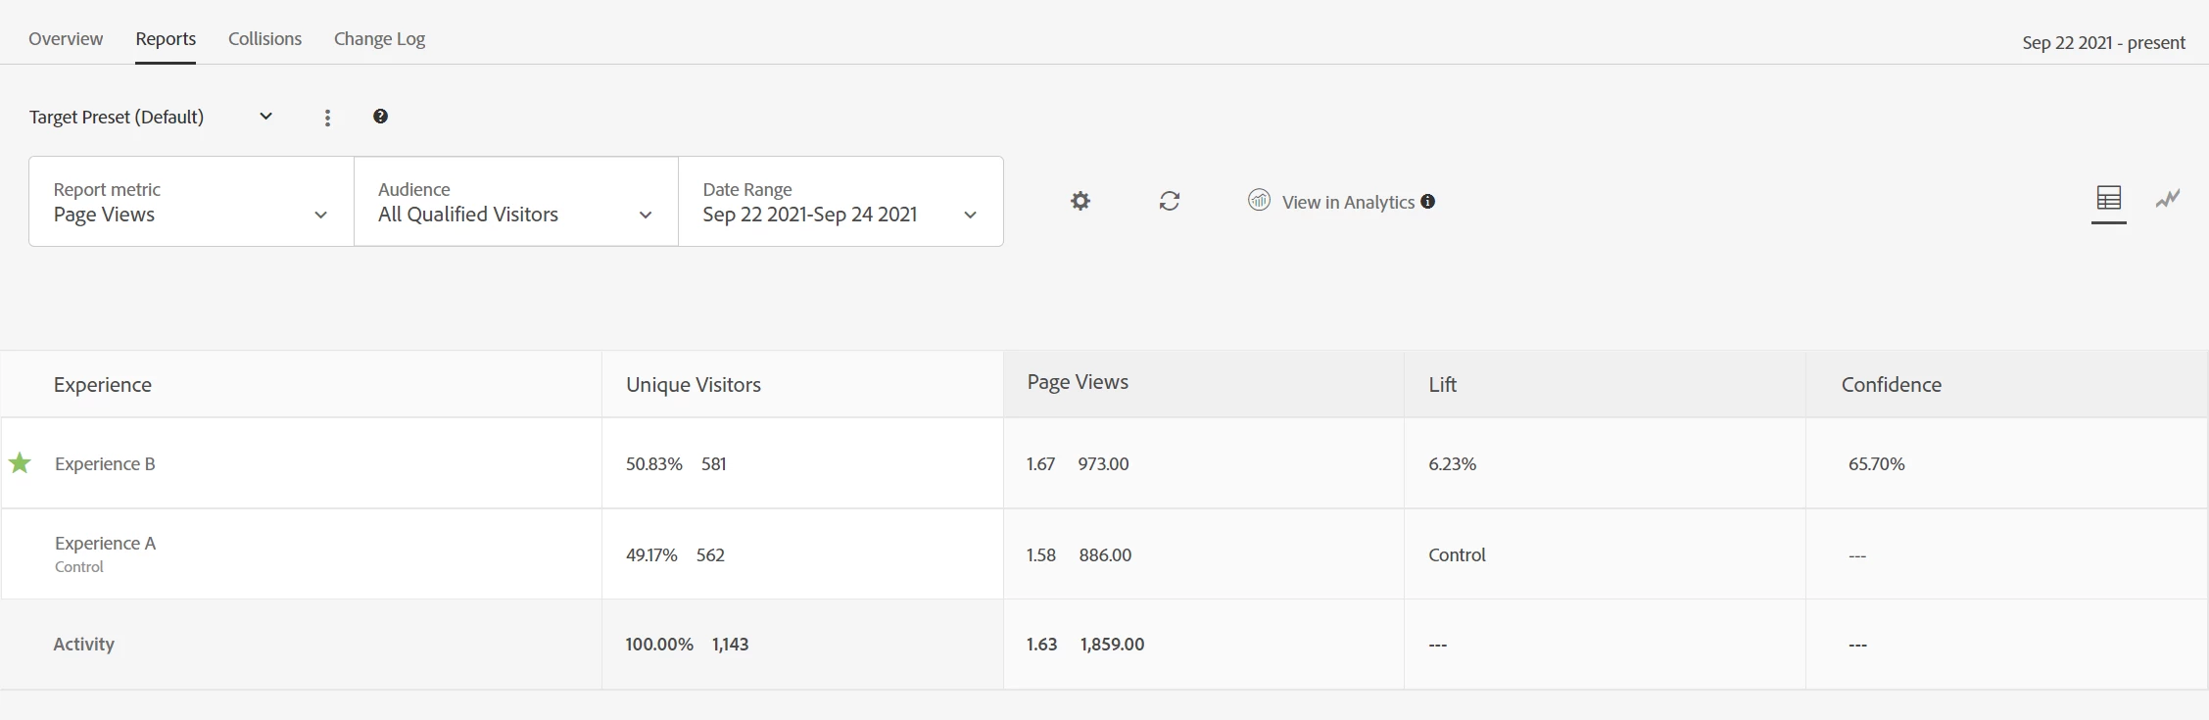Viewport: 2209px width, 720px height.
Task: Click the Control label in Lift column
Action: [x=1457, y=554]
